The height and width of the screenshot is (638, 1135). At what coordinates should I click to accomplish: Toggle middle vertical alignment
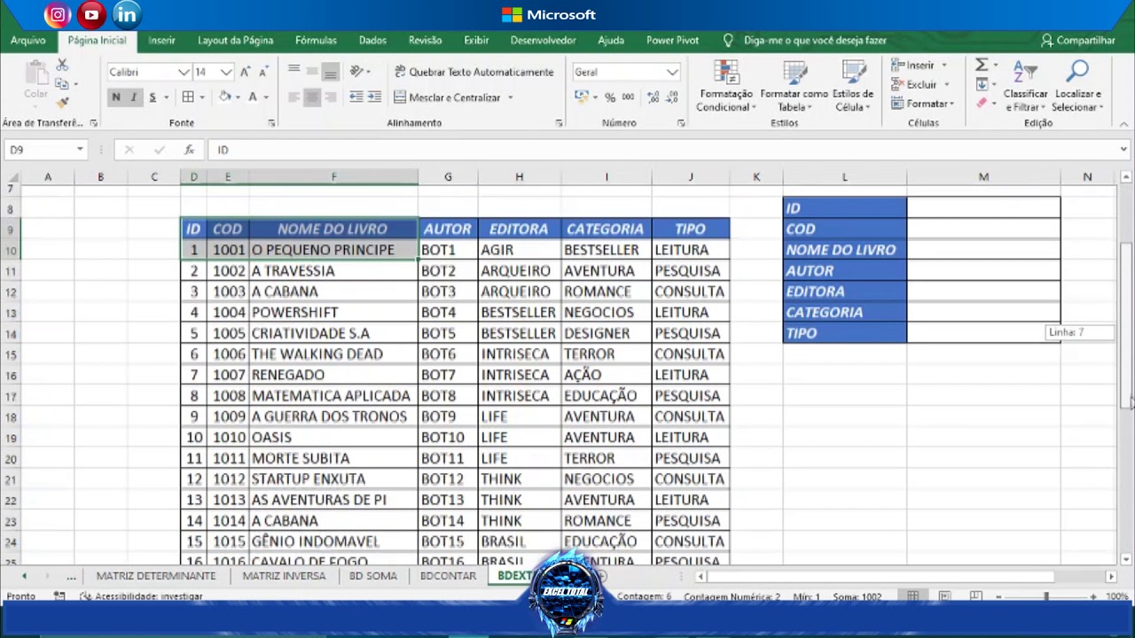pyautogui.click(x=312, y=71)
